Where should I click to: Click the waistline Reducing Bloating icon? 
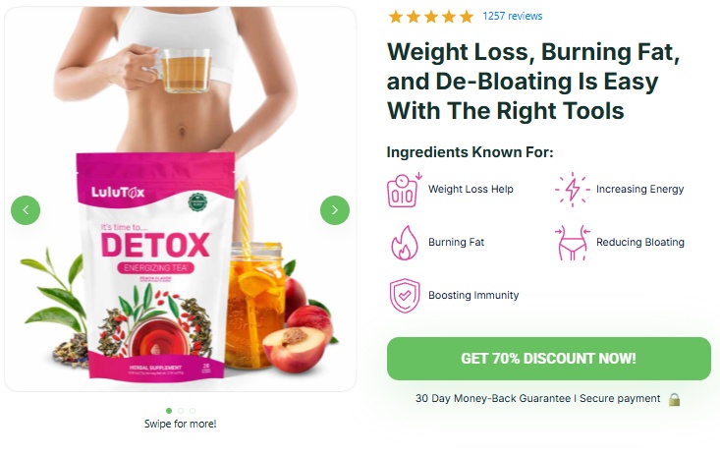click(572, 243)
